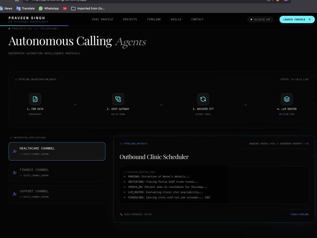This screenshot has height=238, width=317.
Task: Click the Voice Synthesis: Active status text
Action: click(138, 214)
